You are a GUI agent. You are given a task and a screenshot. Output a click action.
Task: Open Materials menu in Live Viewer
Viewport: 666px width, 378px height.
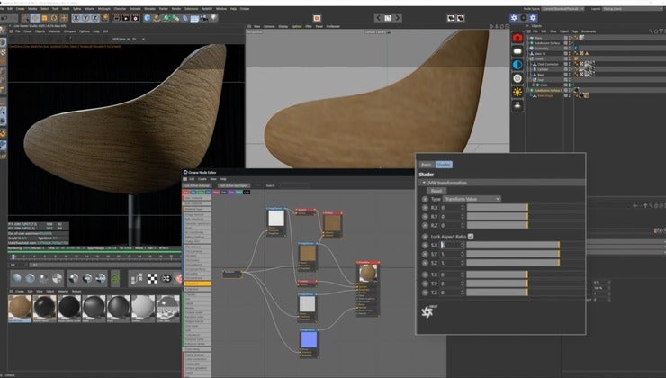(x=54, y=31)
